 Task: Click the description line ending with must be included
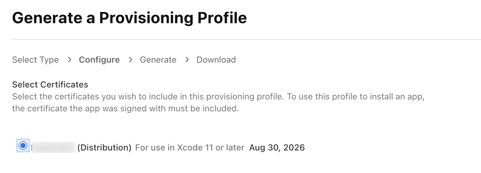tap(125, 109)
